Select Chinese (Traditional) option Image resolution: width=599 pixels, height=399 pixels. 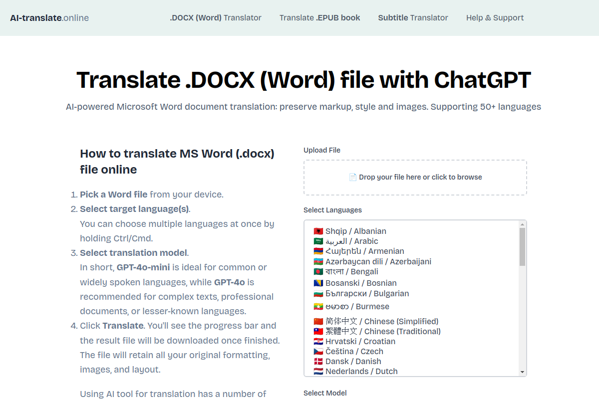(411, 331)
